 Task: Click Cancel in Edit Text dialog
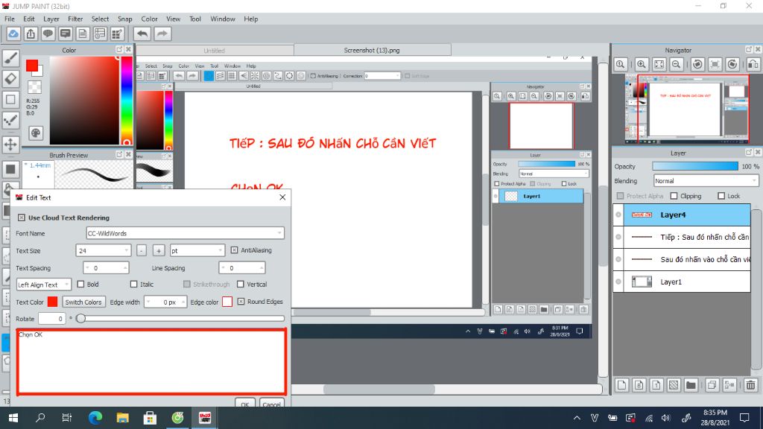coord(271,403)
